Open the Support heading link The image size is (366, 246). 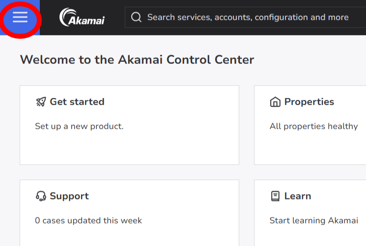tap(69, 196)
